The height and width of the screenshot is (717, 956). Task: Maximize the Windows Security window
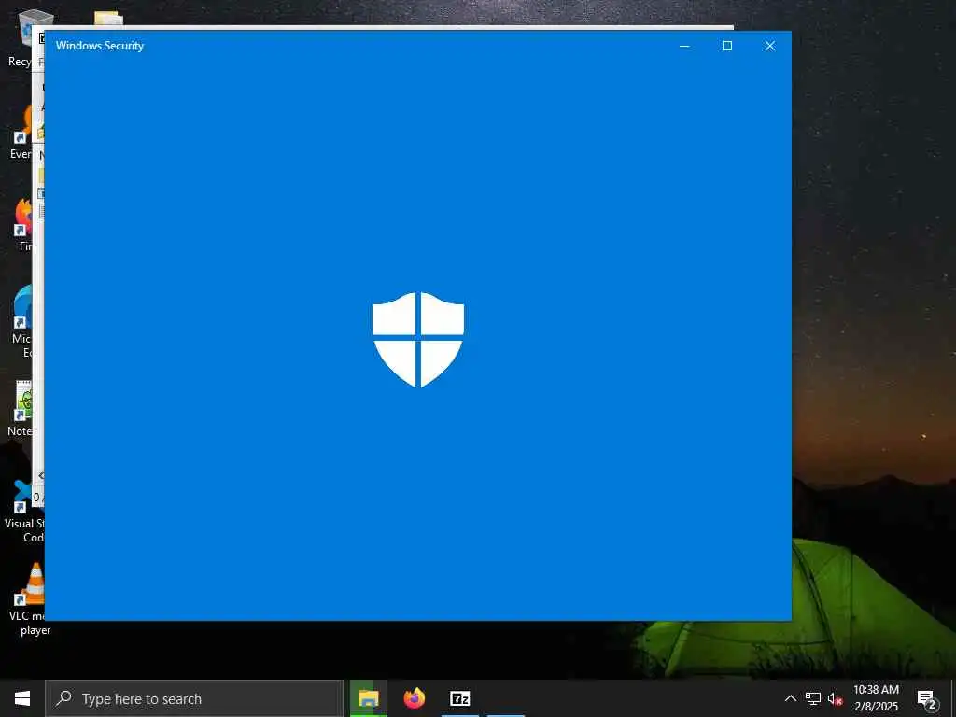pos(726,46)
